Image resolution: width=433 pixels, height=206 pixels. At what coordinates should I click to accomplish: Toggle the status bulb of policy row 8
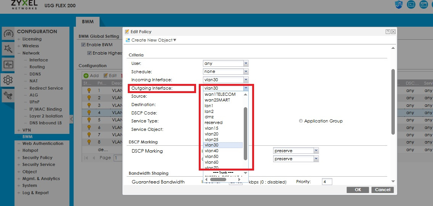[89, 142]
